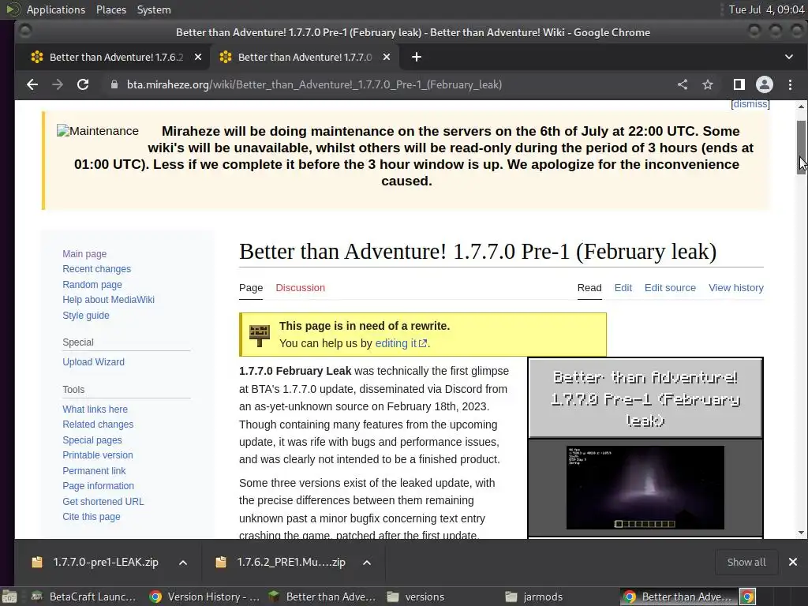
Task: Select the Read tab
Action: [589, 287]
